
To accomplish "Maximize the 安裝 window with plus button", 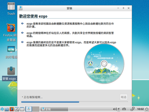I will (x=123, y=8).
